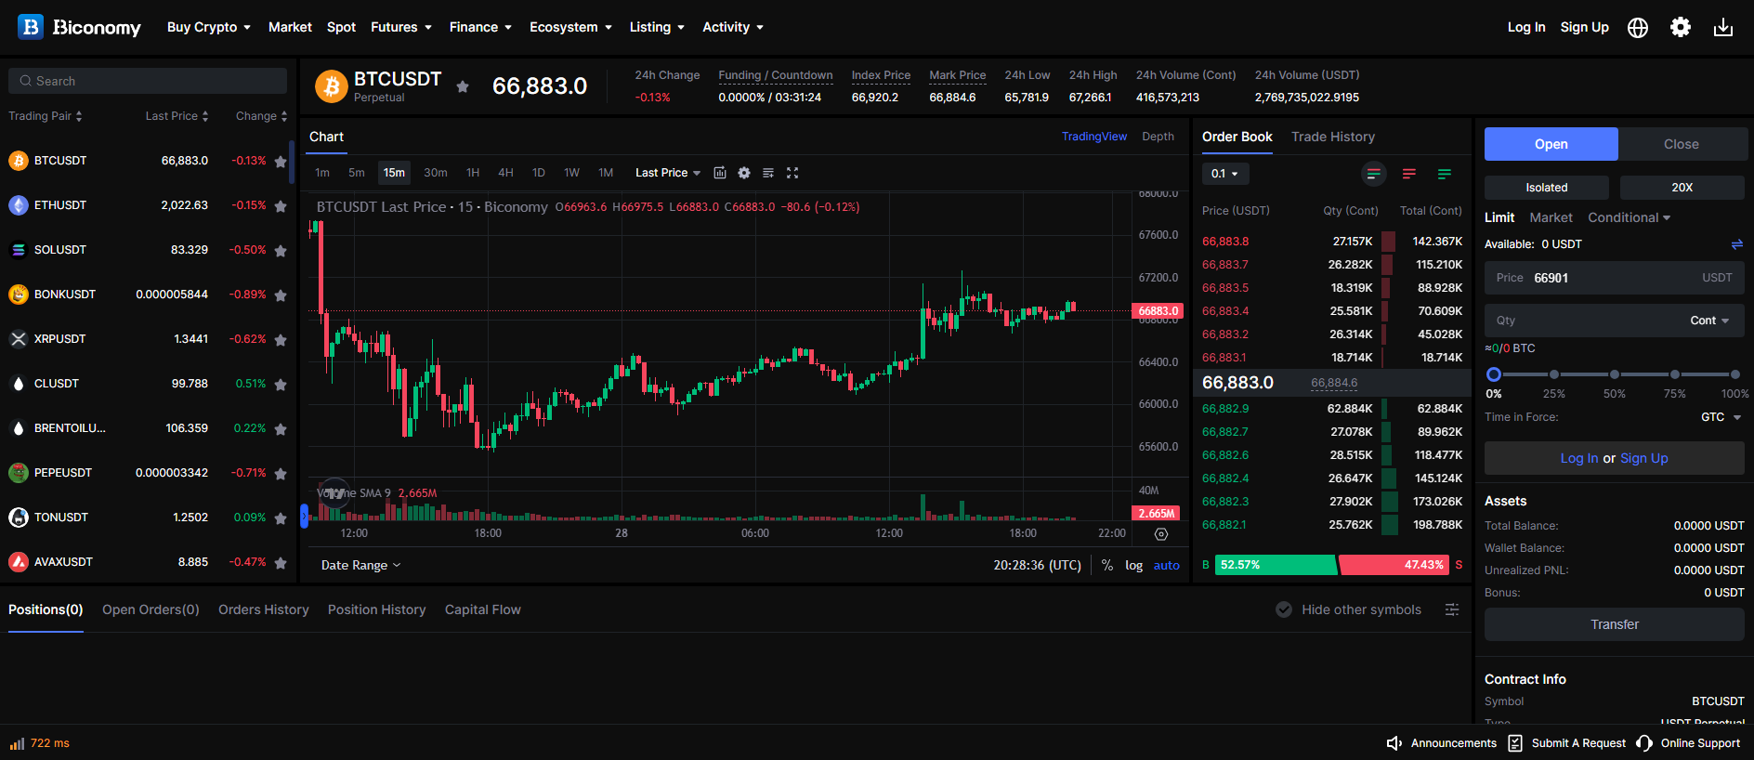
Task: Click the Transfer button
Action: pos(1615,624)
